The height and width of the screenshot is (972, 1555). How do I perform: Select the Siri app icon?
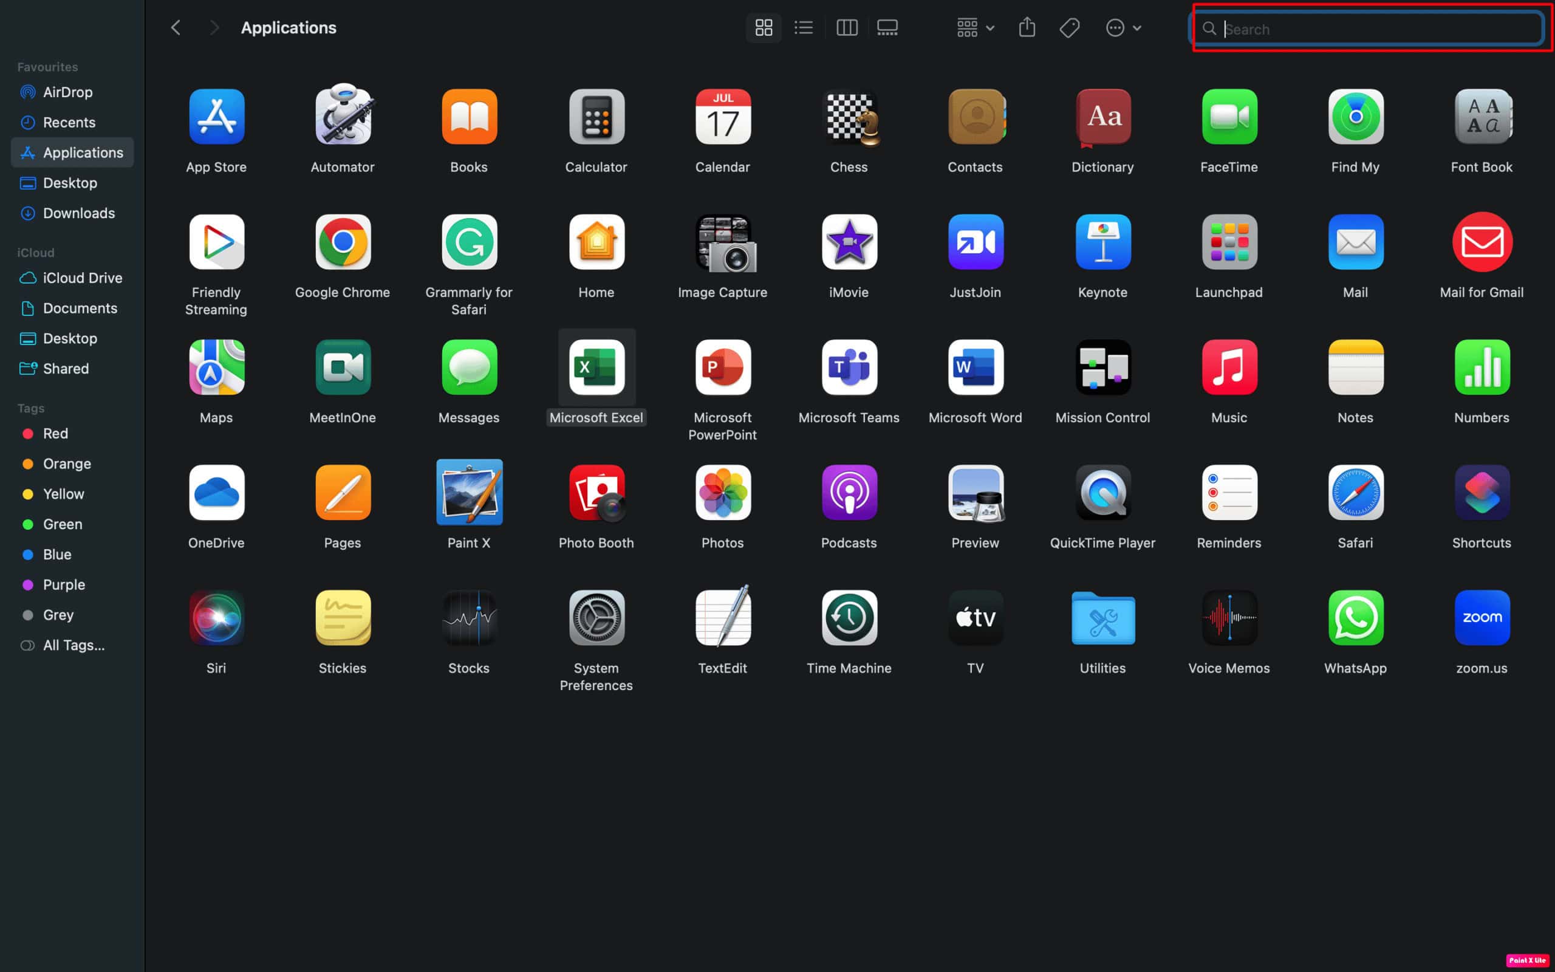pyautogui.click(x=216, y=618)
